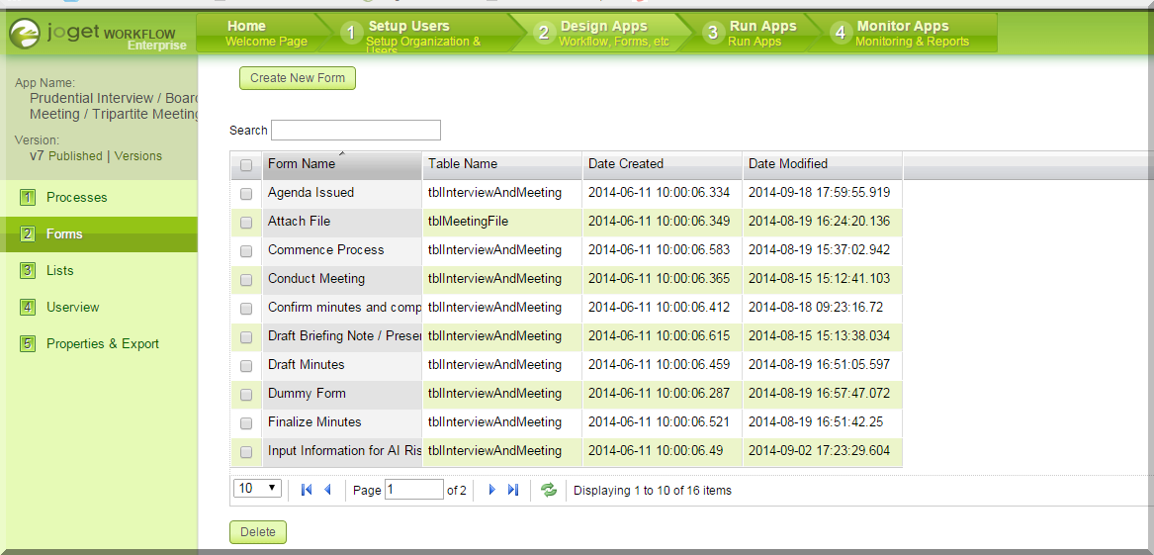Click the Search text field

tap(356, 131)
